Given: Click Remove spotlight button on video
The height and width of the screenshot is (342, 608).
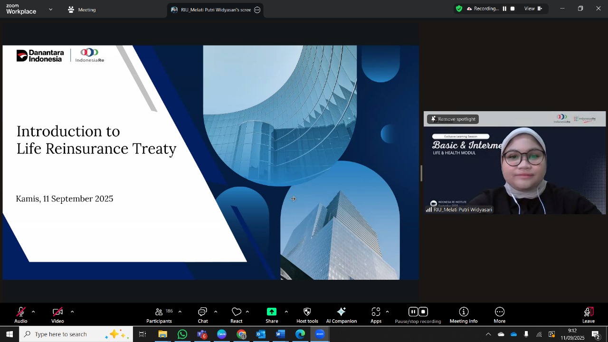Looking at the screenshot, I should (x=453, y=119).
